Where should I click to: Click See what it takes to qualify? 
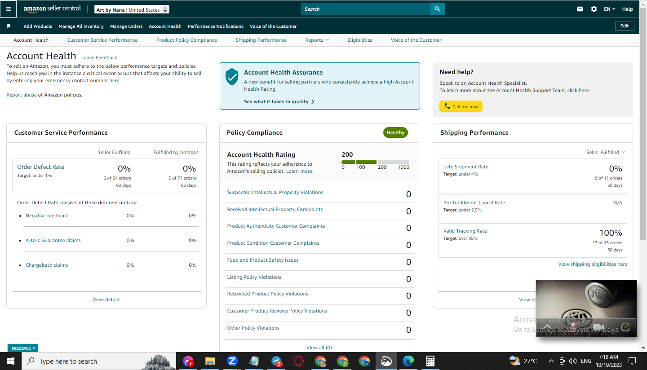279,101
